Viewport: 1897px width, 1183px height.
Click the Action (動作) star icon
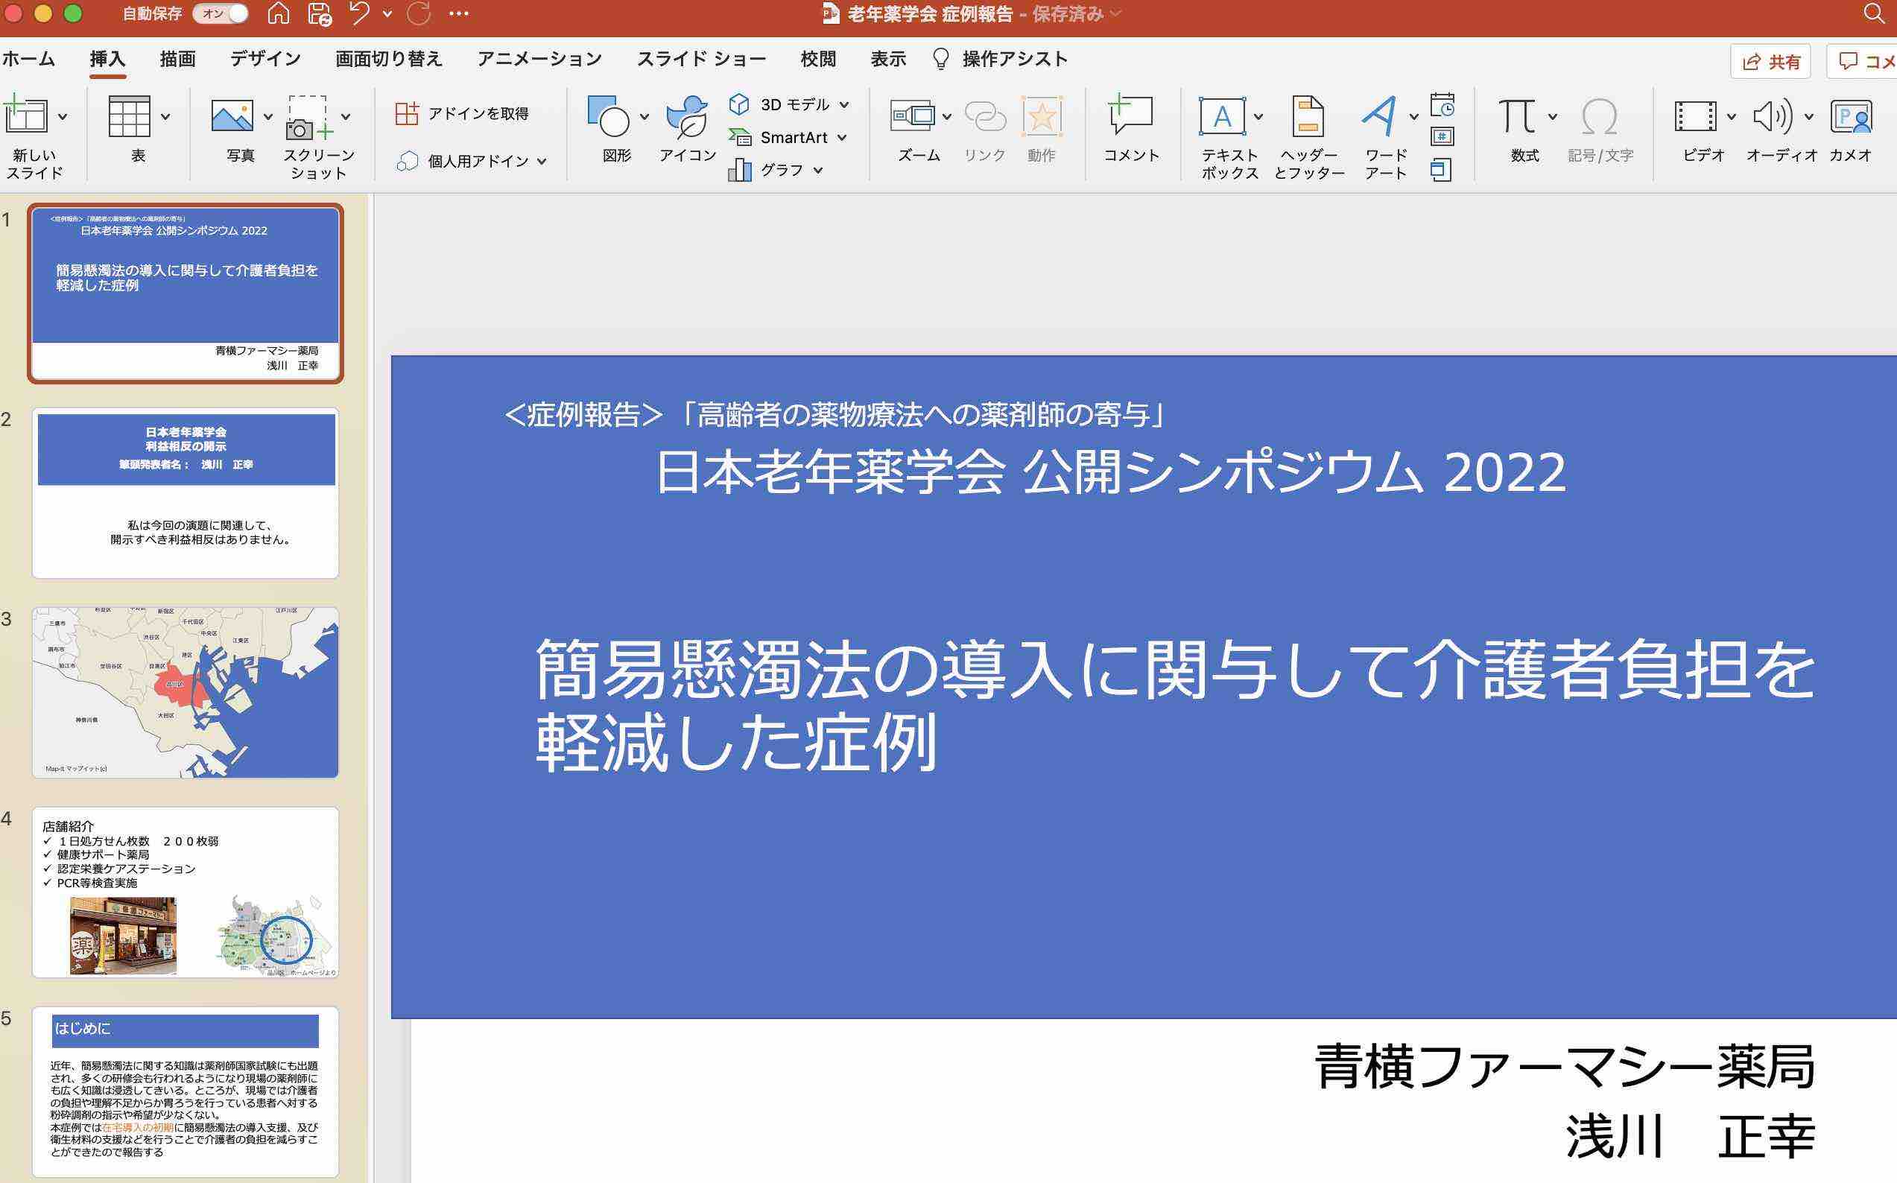coord(1042,116)
